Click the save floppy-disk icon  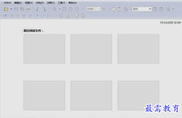click(x=16, y=9)
